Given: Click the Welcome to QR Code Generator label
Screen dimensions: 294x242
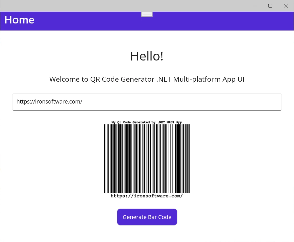Looking at the screenshot, I should point(102,79).
